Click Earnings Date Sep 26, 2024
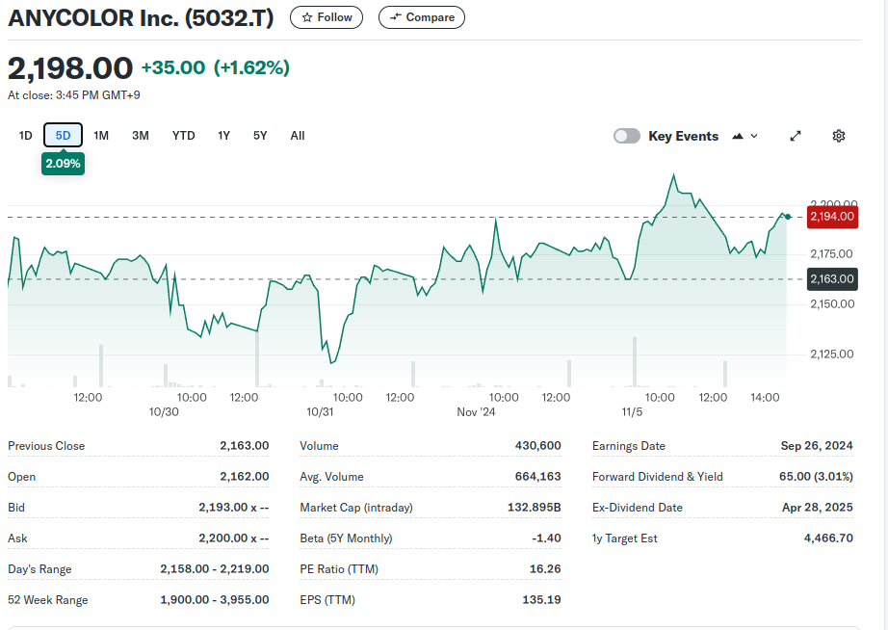 (x=816, y=445)
